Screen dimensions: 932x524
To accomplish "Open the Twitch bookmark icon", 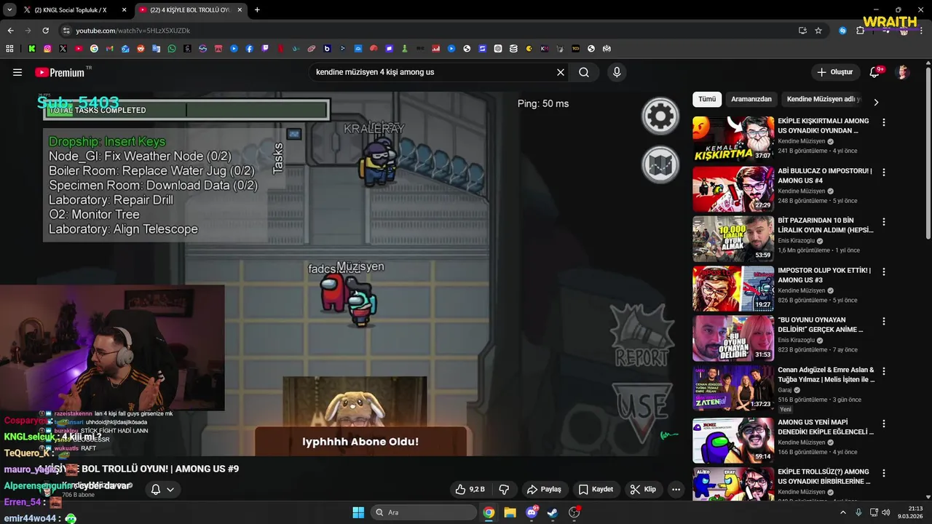I will click(x=265, y=49).
